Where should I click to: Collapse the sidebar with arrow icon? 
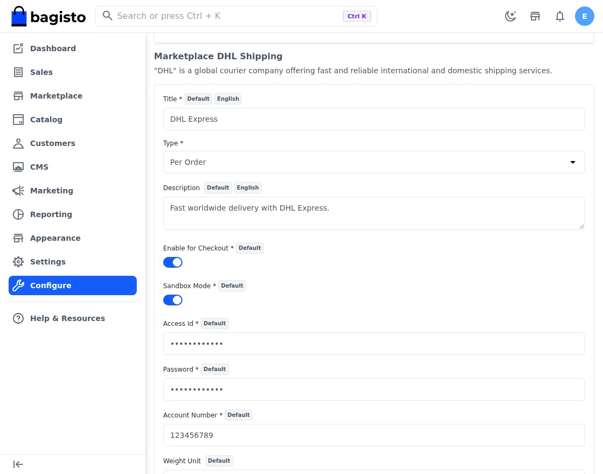(18, 464)
